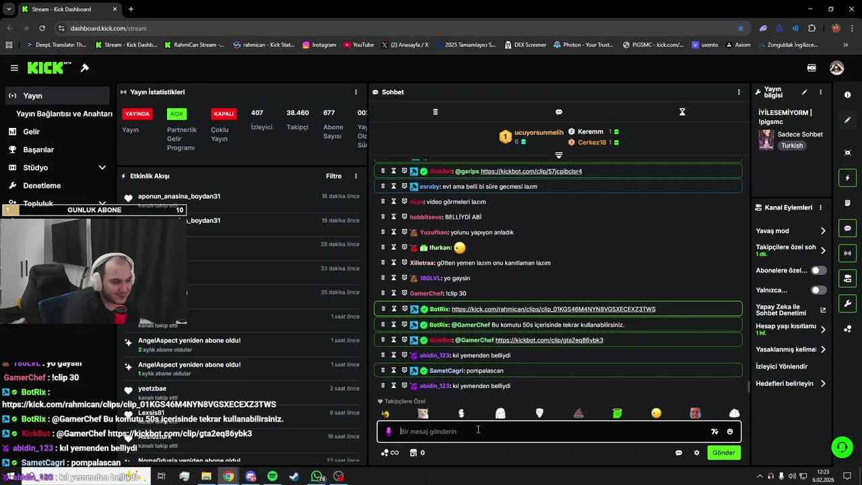This screenshot has height=485, width=862.
Task: Open the profile avatar menu
Action: click(836, 68)
